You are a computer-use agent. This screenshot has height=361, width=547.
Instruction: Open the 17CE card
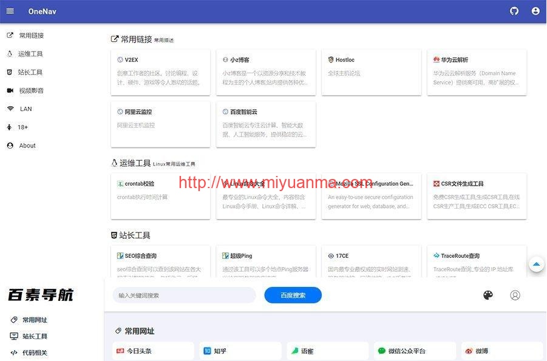point(371,261)
